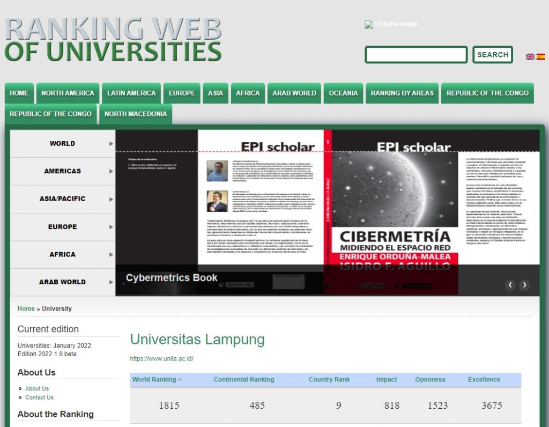Screen dimensions: 549x427
Task: Open the Contact Us sidebar link
Action: (39, 397)
